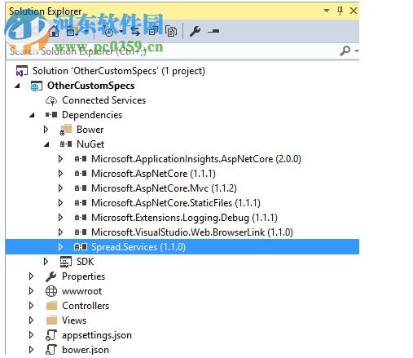This screenshot has height=358, width=413.
Task: Select the OtherCustomSpecs project web icon
Action: (36, 86)
